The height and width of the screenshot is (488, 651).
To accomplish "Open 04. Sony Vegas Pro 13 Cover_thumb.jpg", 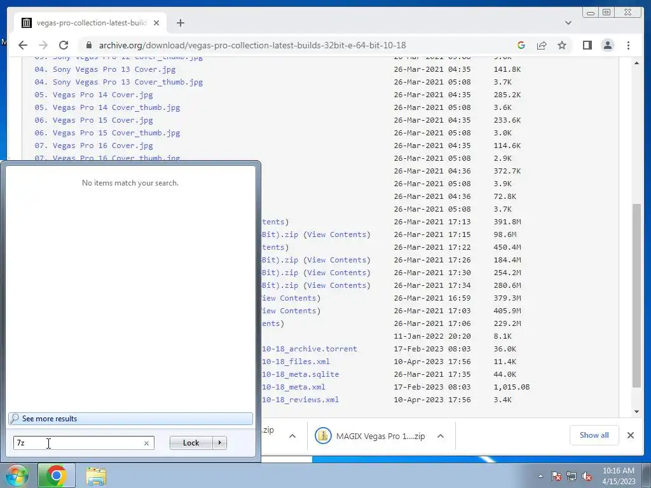I will click(119, 82).
